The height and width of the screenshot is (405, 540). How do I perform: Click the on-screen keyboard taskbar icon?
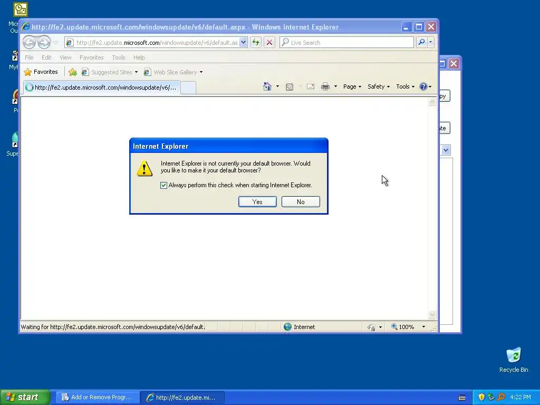(x=462, y=398)
